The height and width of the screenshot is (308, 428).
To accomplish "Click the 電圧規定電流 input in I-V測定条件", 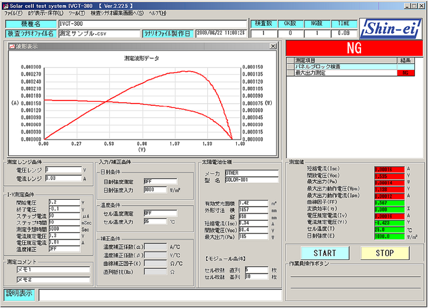I will (64, 242).
